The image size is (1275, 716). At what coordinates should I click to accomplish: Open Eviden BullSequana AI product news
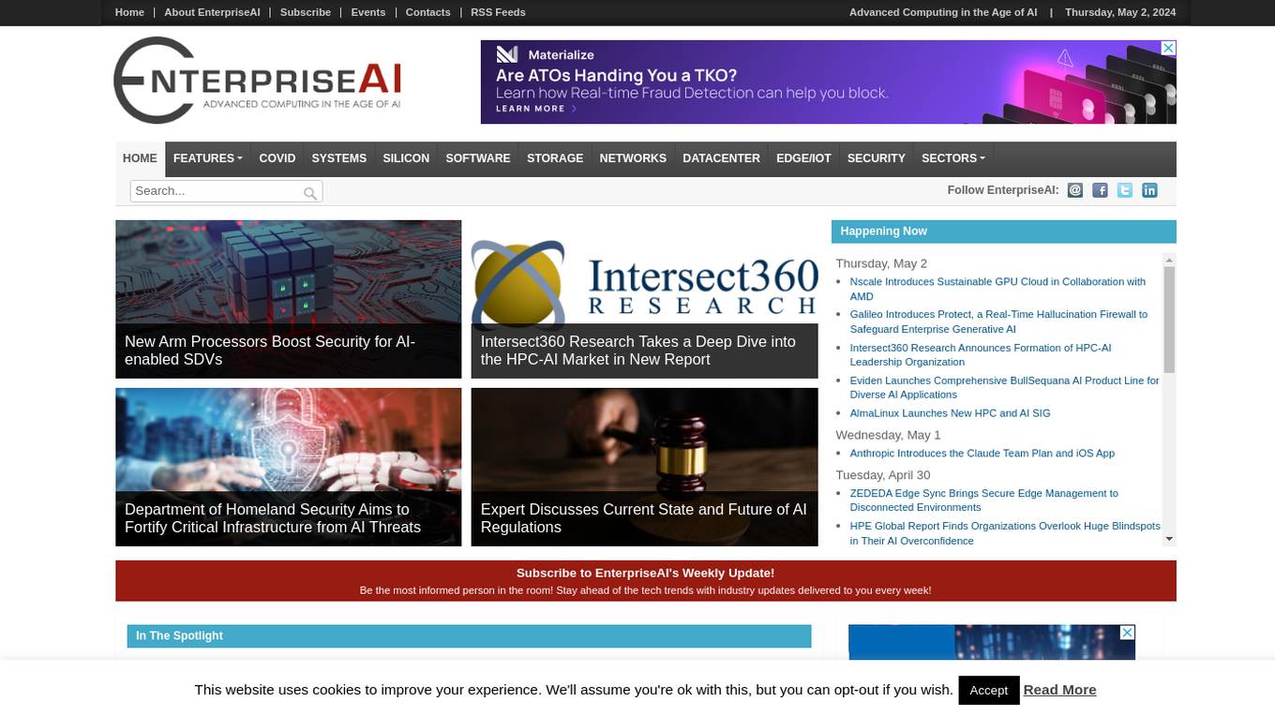[x=1004, y=387]
